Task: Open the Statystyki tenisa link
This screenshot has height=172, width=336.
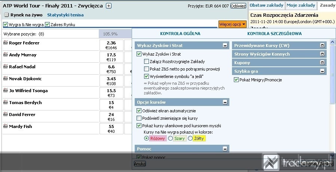Action: click(65, 15)
